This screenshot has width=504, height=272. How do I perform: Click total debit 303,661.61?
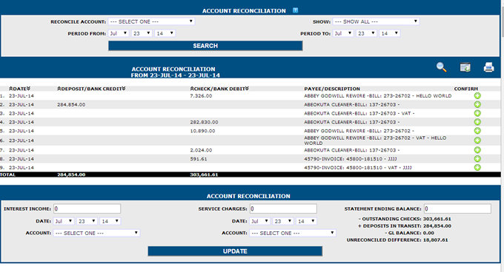click(x=204, y=174)
